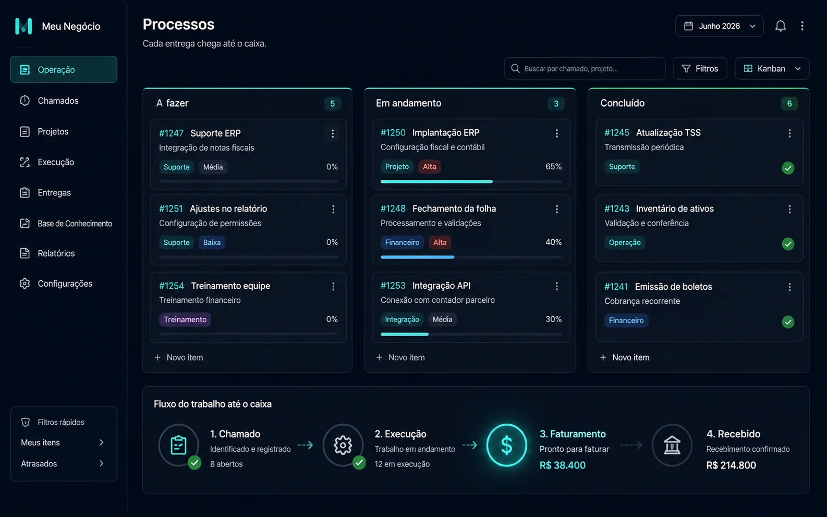Image resolution: width=827 pixels, height=517 pixels.
Task: Open the notifications bell
Action: (780, 26)
